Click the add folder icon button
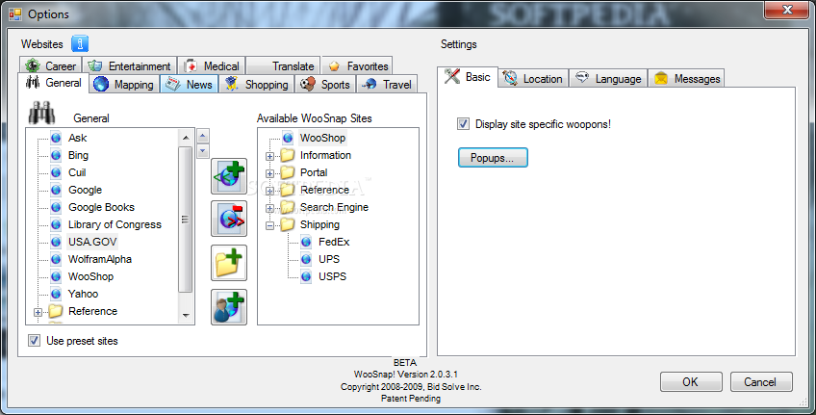 (229, 263)
